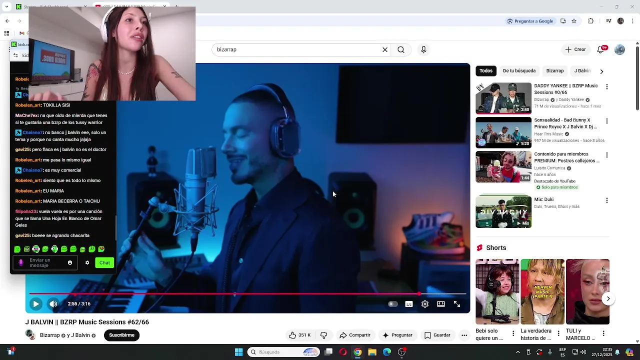This screenshot has height=360, width=640.
Task: Open options menu for Sensualidad video
Action: pos(607,121)
